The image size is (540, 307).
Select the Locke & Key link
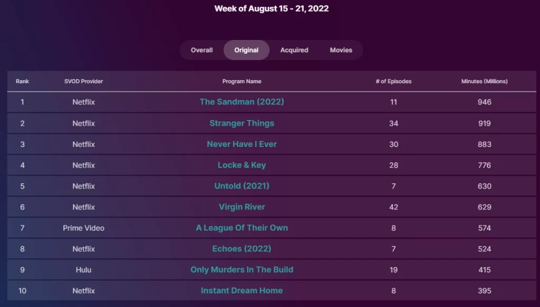click(242, 165)
